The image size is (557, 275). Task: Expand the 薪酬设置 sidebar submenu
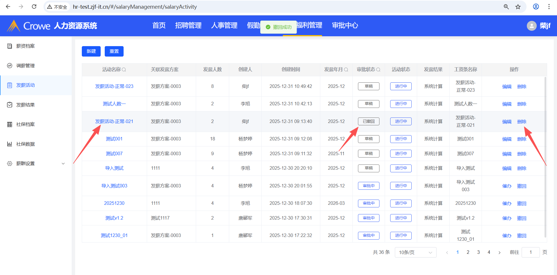point(63,164)
